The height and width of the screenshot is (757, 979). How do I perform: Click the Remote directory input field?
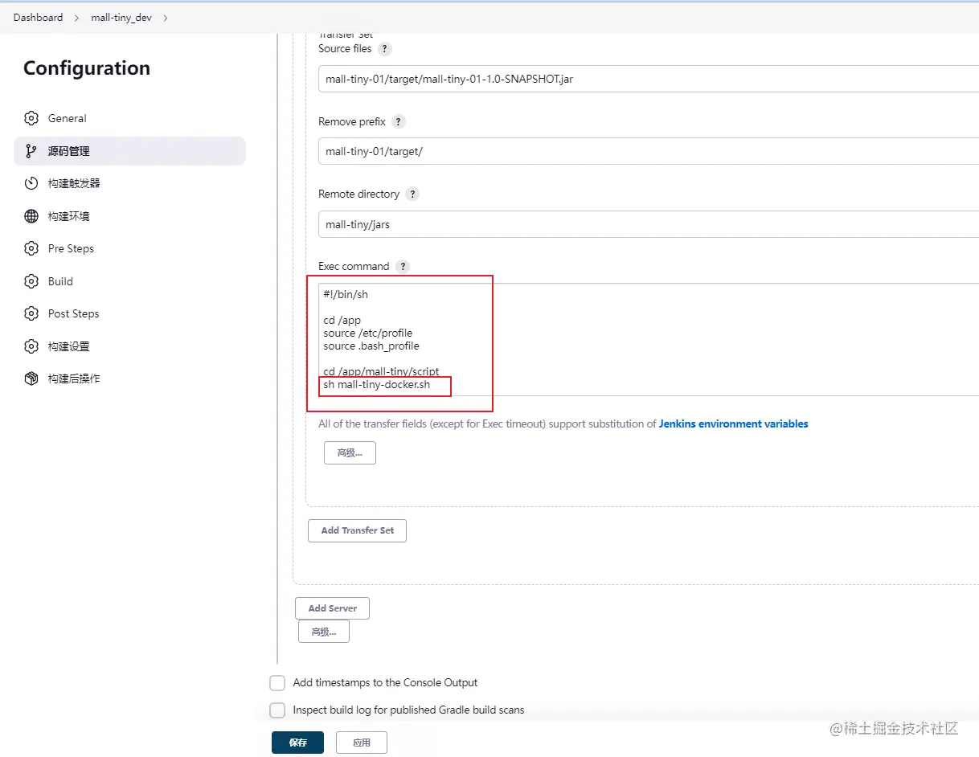pos(643,224)
